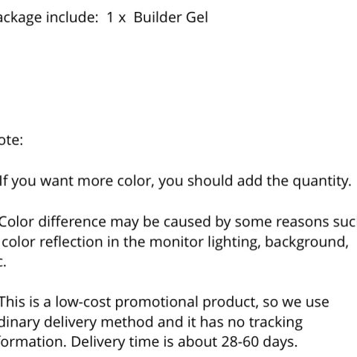Click the 'ackage include:' label

(x=49, y=18)
